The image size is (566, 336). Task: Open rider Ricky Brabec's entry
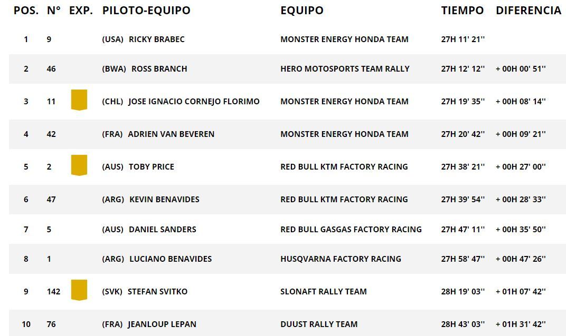pyautogui.click(x=156, y=39)
